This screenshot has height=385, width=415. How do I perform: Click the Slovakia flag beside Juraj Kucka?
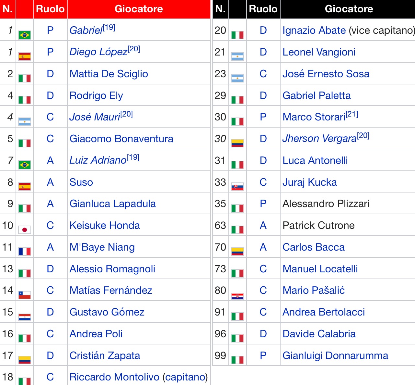(237, 187)
